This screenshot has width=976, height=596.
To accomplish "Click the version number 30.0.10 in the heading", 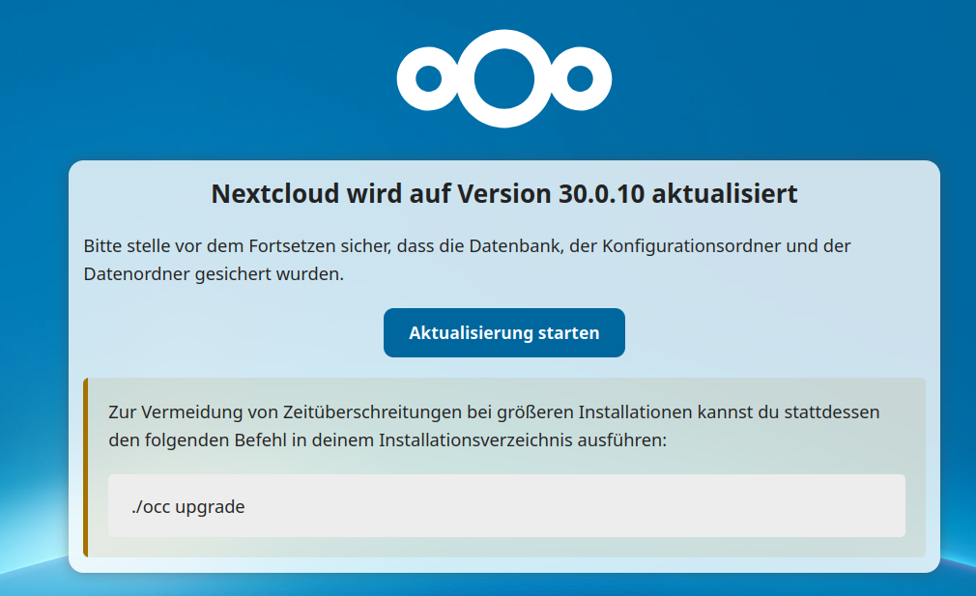I will coord(602,193).
